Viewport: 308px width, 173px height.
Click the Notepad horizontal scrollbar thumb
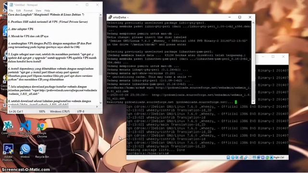tap(40, 107)
